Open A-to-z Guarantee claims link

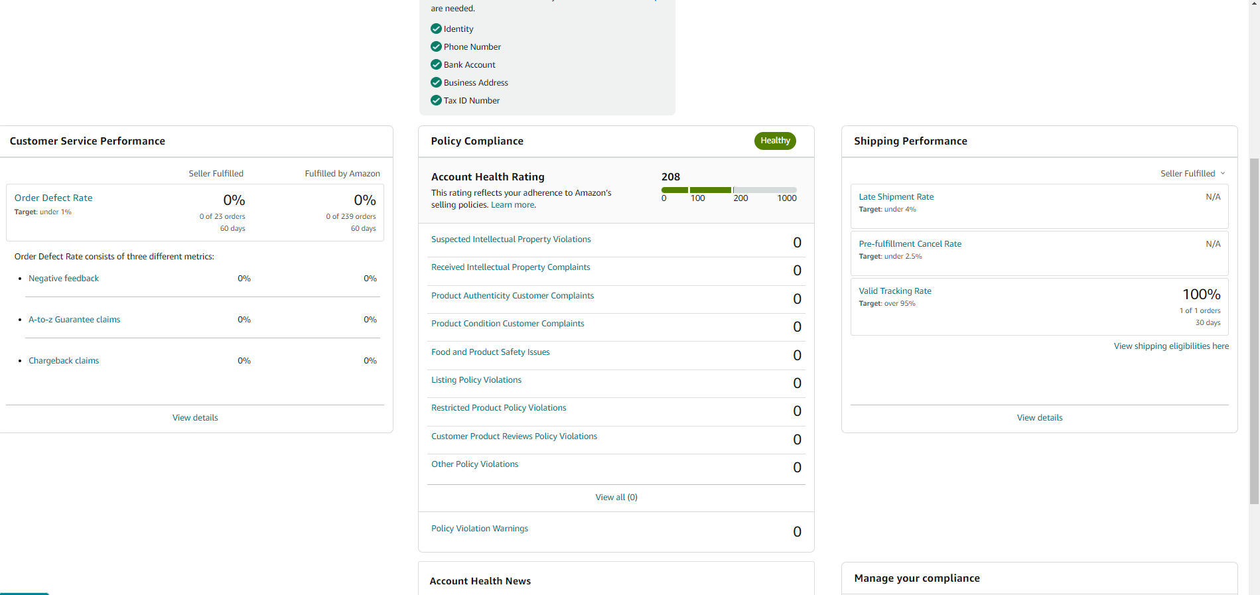point(74,320)
